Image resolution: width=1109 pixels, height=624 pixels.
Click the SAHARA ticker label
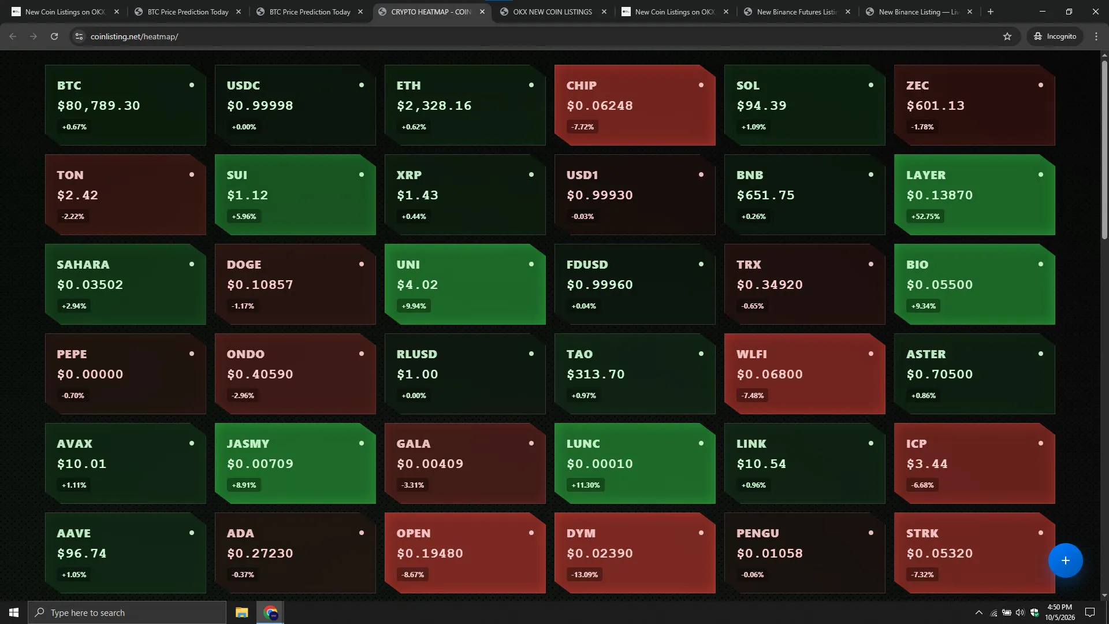coord(83,265)
